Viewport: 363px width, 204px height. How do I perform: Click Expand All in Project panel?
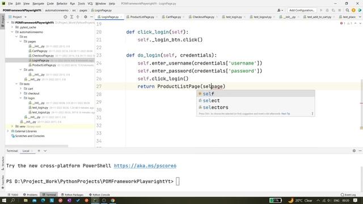[x=71, y=17]
